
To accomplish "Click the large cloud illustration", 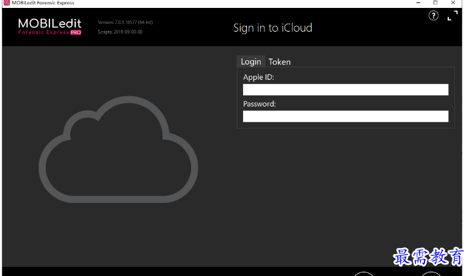I will click(x=118, y=149).
